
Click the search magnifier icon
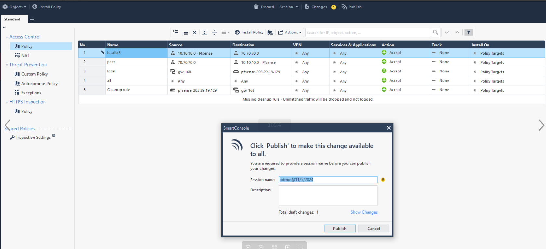435,32
